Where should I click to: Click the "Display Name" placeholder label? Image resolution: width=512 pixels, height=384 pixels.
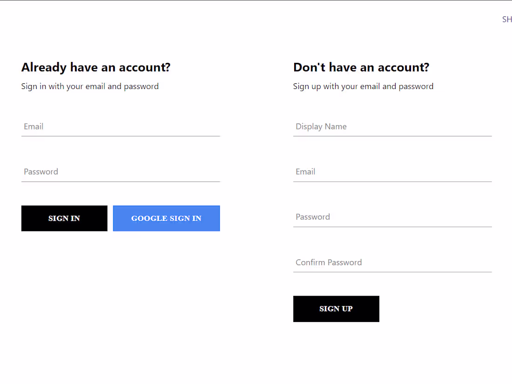click(321, 127)
